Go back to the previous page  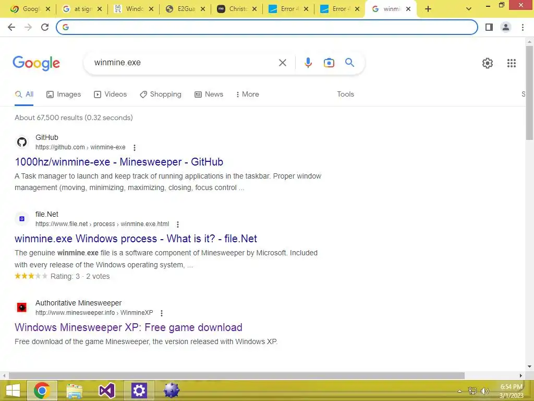(x=11, y=27)
